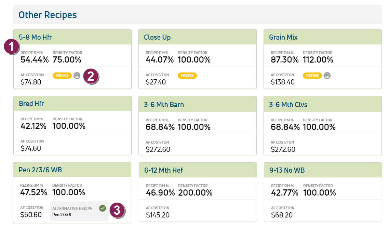The image size is (388, 226).
Task: Click callout marker number 3
Action: [x=117, y=210]
